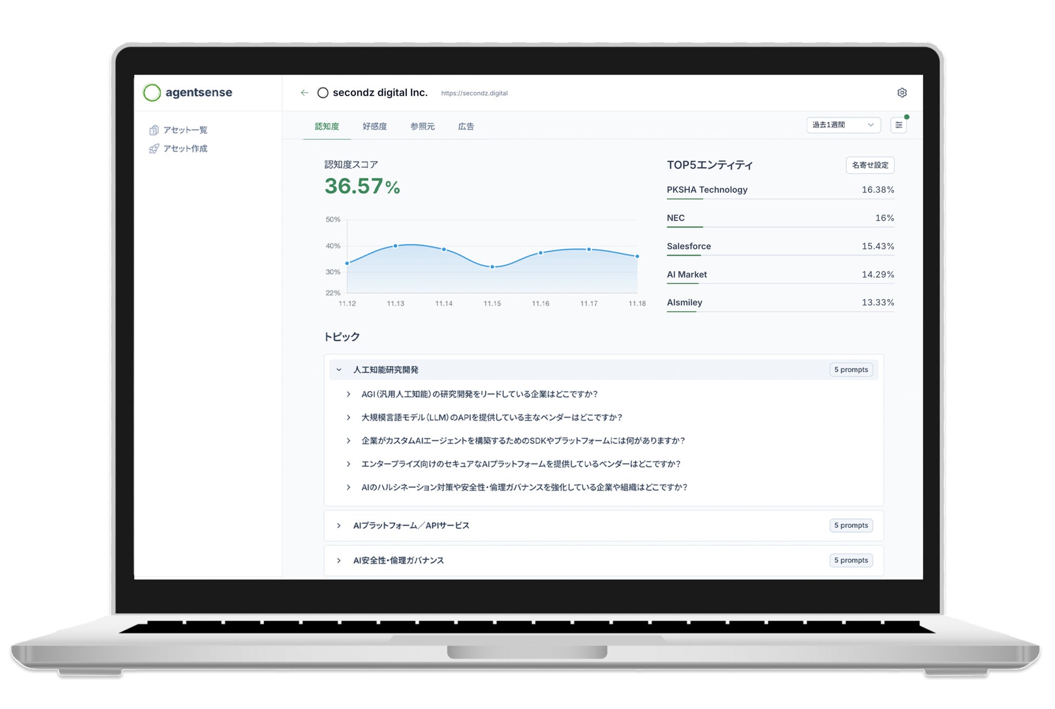This screenshot has height=709, width=1055.
Task: Click the agentsense logo icon
Action: tap(152, 92)
